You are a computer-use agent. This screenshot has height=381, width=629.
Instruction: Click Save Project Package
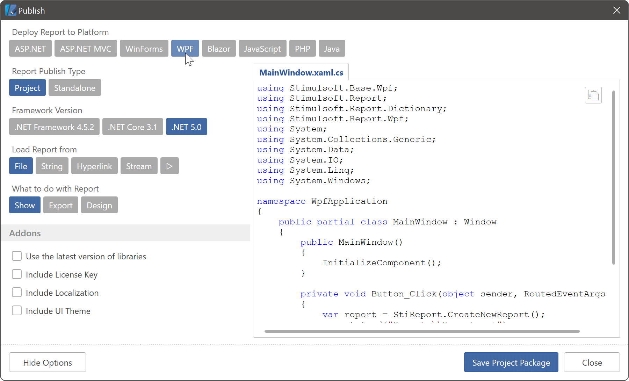pyautogui.click(x=511, y=362)
